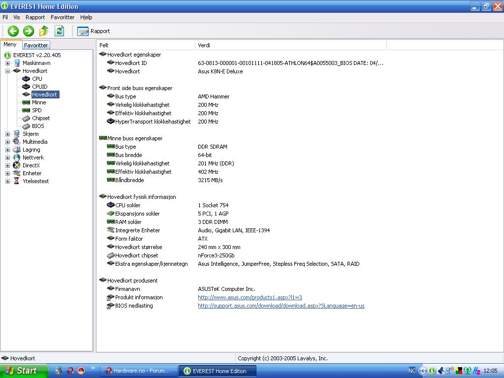Open the BIOS nedlasting support link

coord(281,306)
